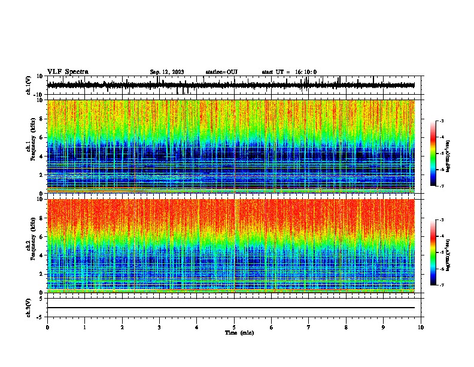Select the "ch.3(V)" axis label
The image size is (474, 367).
pos(29,308)
